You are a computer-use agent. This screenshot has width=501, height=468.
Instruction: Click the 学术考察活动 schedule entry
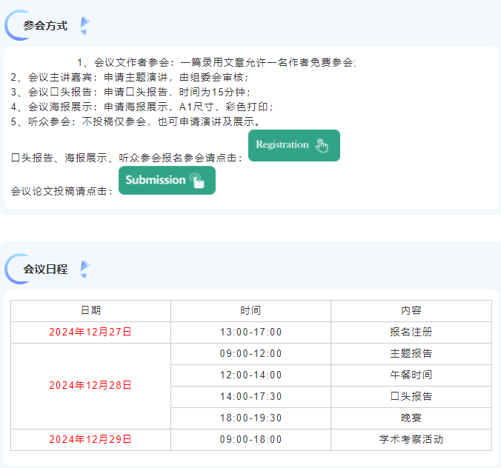tap(411, 440)
